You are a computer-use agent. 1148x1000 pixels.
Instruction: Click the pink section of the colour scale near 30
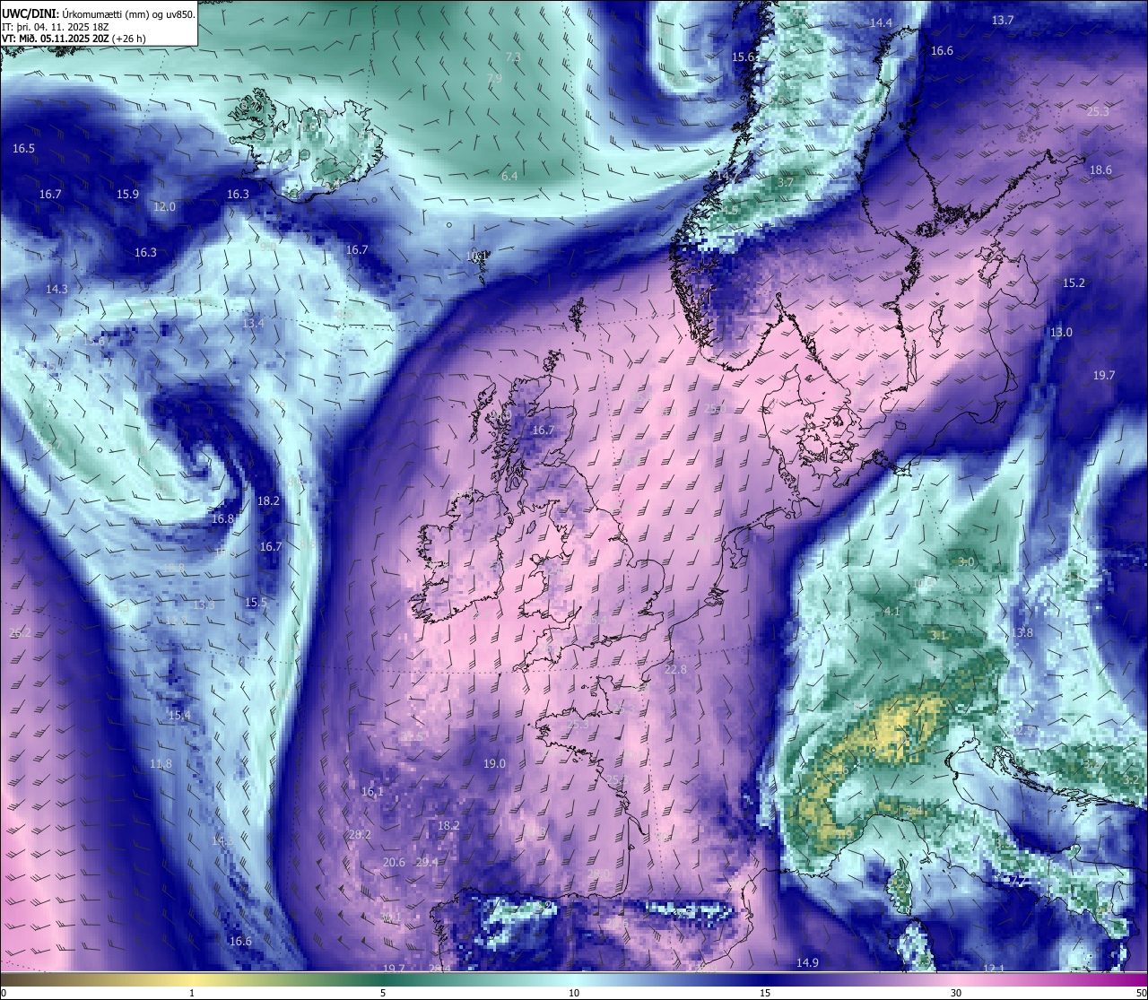pyautogui.click(x=956, y=978)
